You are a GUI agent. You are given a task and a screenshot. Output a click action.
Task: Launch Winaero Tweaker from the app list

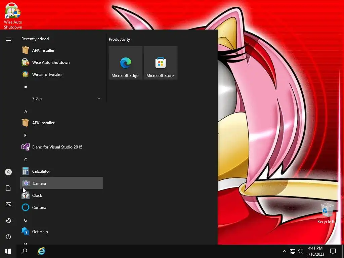(x=61, y=74)
